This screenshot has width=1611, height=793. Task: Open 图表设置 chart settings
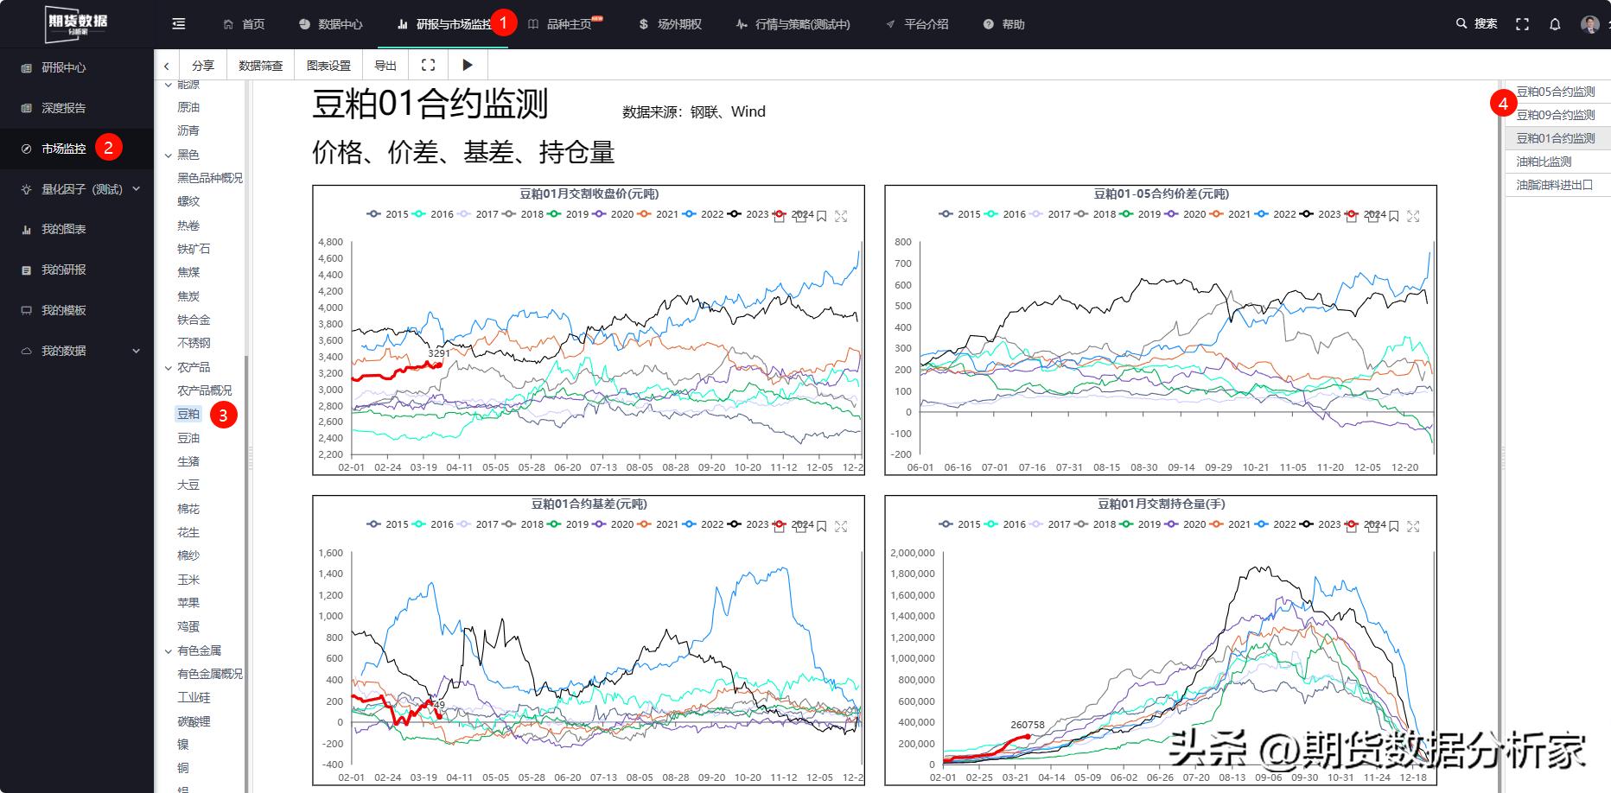[x=329, y=66]
